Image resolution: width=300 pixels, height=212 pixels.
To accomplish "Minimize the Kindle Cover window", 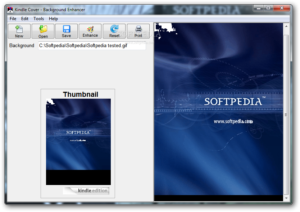I will click(x=259, y=8).
